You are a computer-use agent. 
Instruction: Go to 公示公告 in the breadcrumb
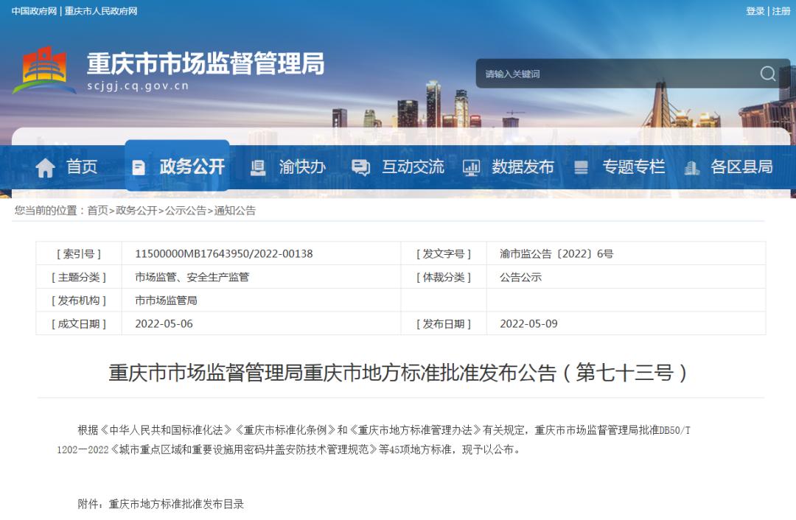click(186, 211)
